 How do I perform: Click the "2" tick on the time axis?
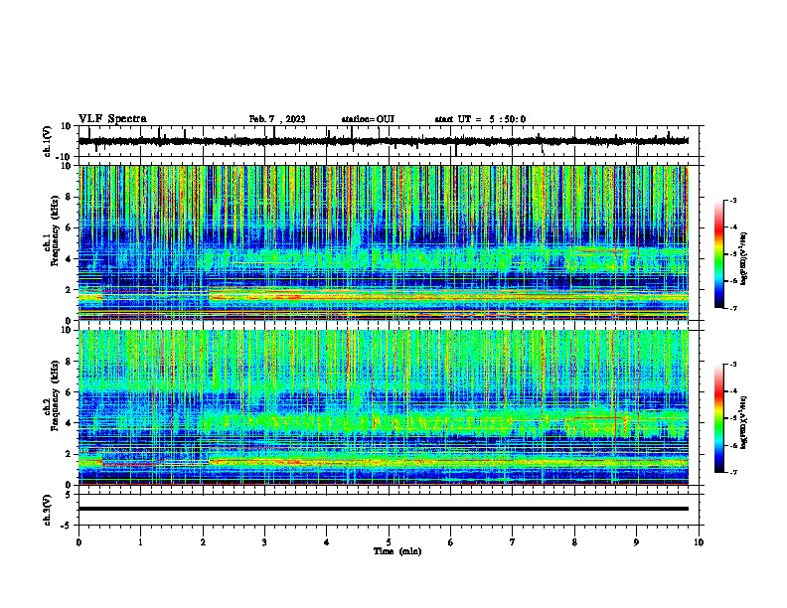203,541
